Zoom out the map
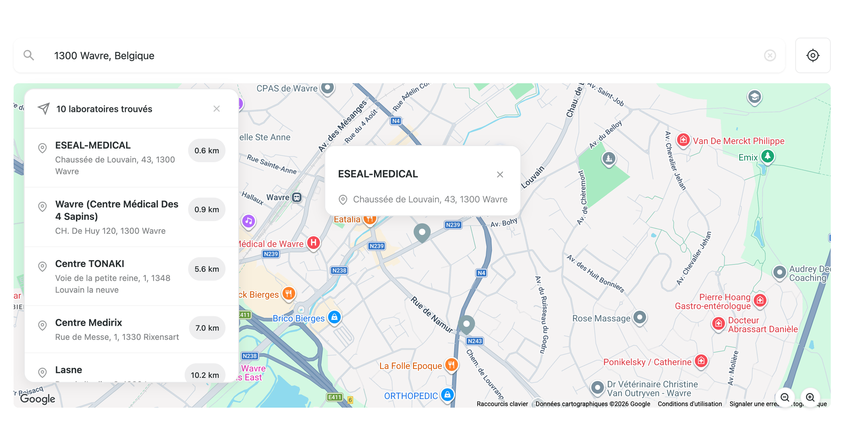Image resolution: width=857 pixels, height=432 pixels. coord(785,397)
